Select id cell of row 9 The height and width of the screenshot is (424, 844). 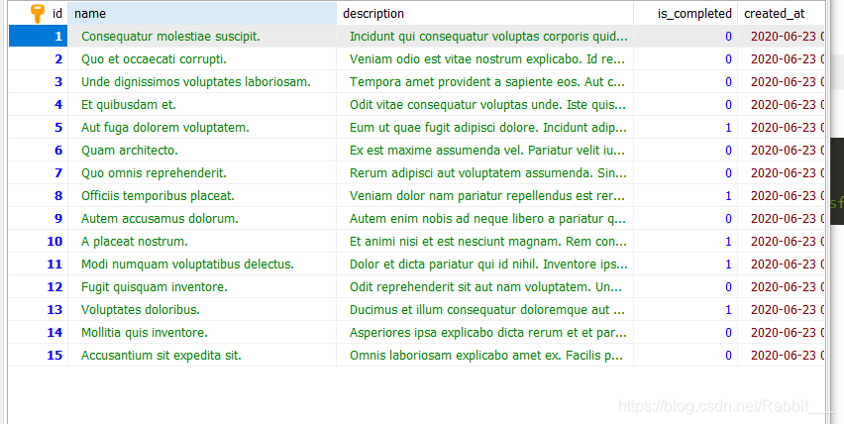point(39,219)
